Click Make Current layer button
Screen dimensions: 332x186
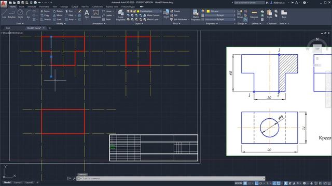point(151,16)
